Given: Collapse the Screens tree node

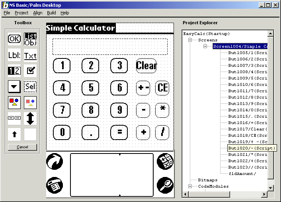Looking at the screenshot, I should [190, 40].
